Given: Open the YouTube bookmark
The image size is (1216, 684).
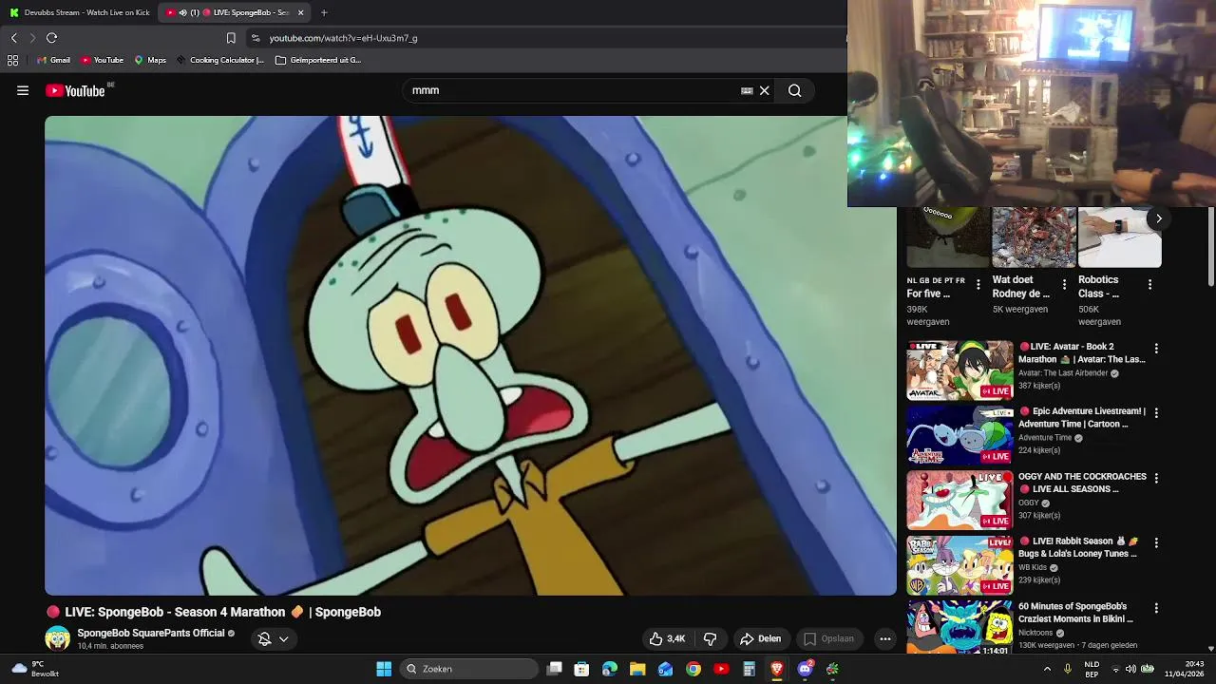Looking at the screenshot, I should pyautogui.click(x=102, y=60).
